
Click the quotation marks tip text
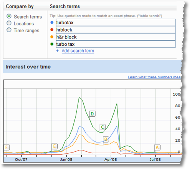(106, 16)
